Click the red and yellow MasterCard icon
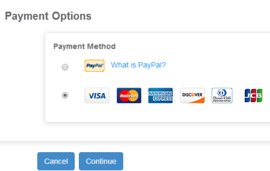This screenshot has height=171, width=270. point(129,96)
